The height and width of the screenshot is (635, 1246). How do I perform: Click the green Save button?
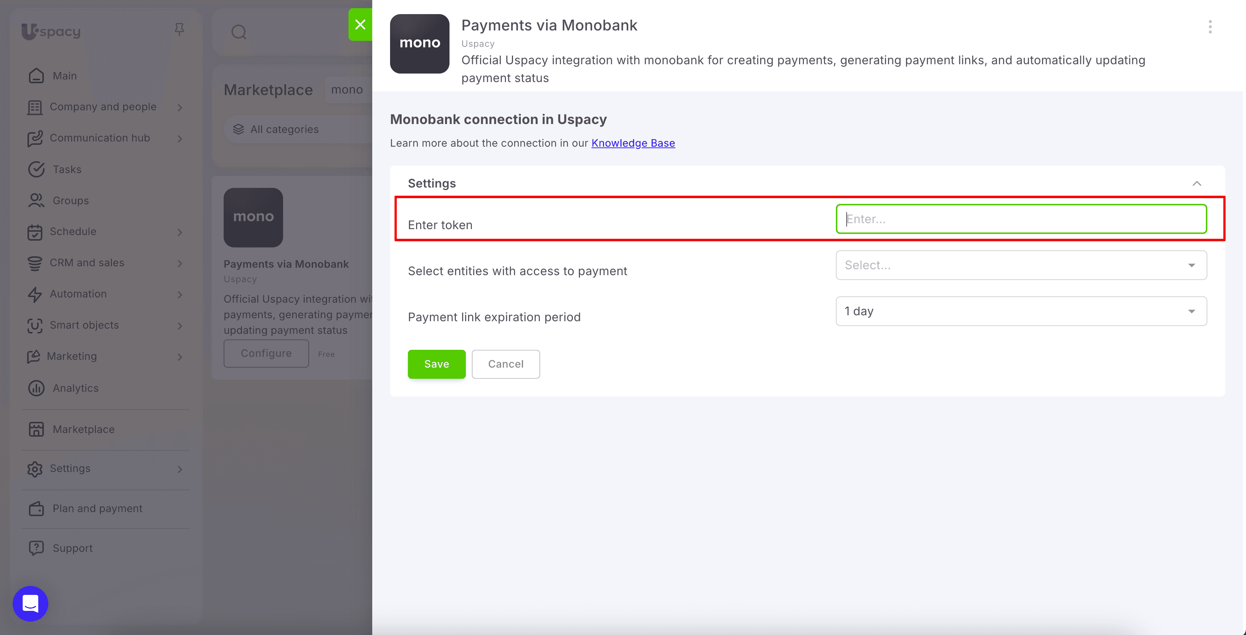(436, 364)
